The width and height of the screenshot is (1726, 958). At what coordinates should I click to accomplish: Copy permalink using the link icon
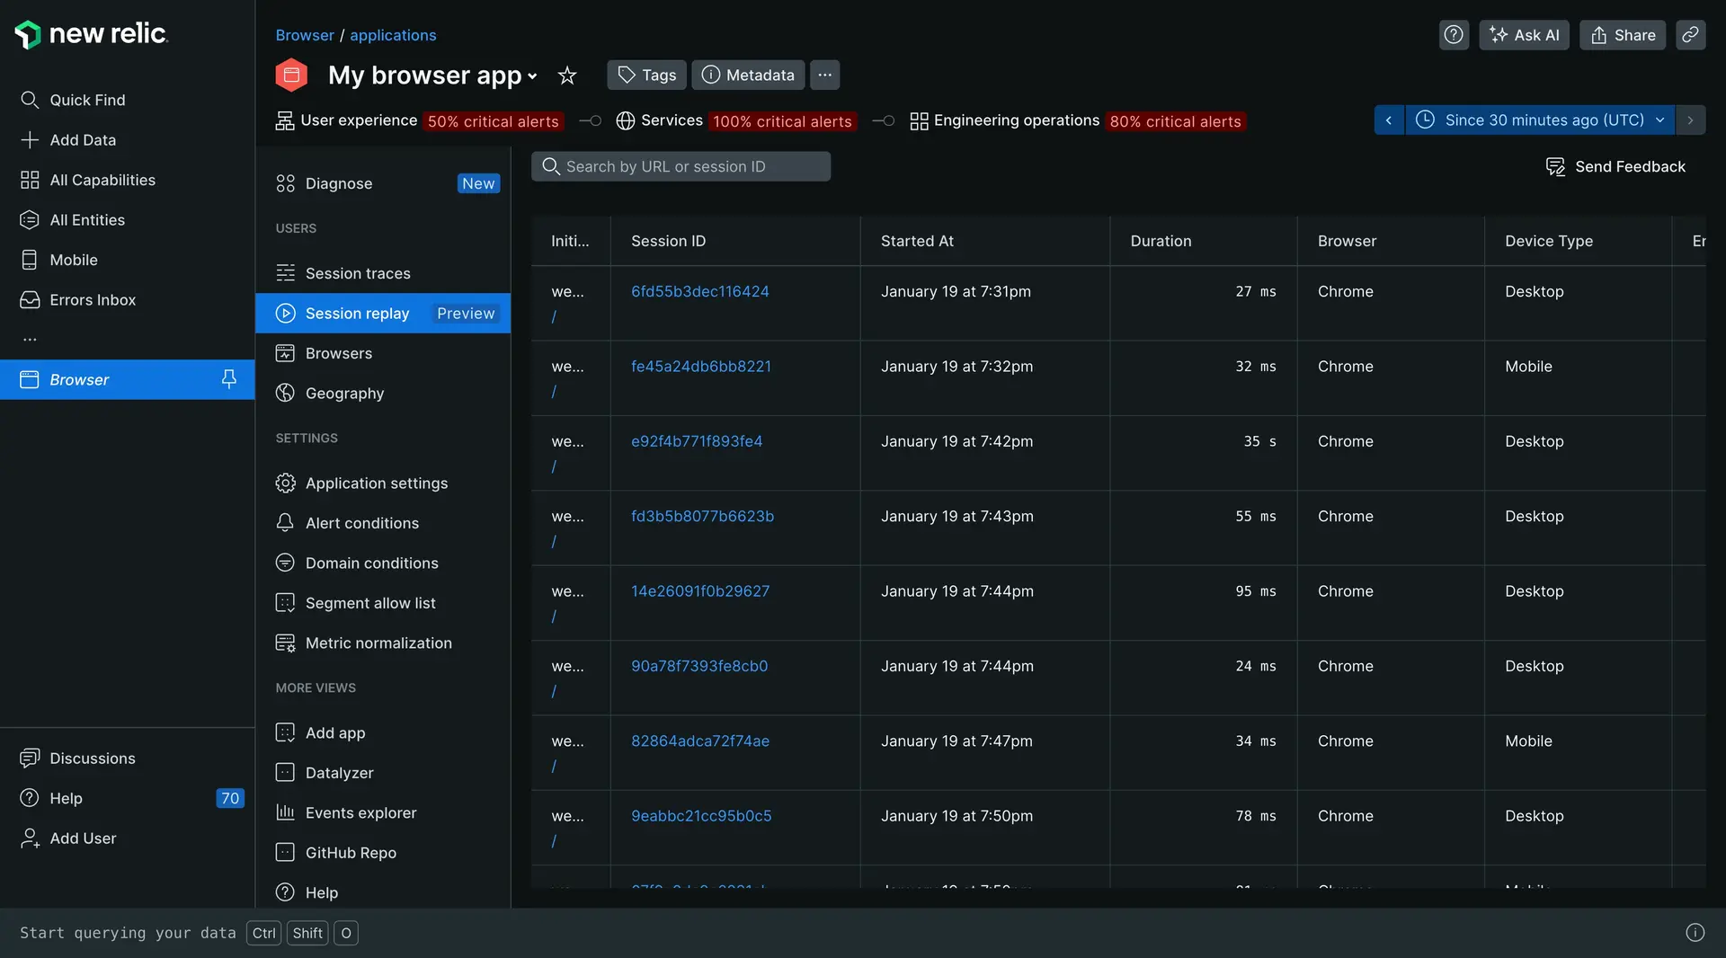pyautogui.click(x=1690, y=35)
